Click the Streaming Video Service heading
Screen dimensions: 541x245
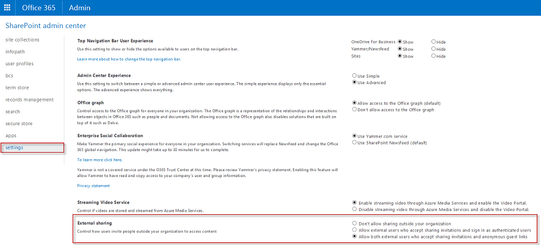pos(104,202)
